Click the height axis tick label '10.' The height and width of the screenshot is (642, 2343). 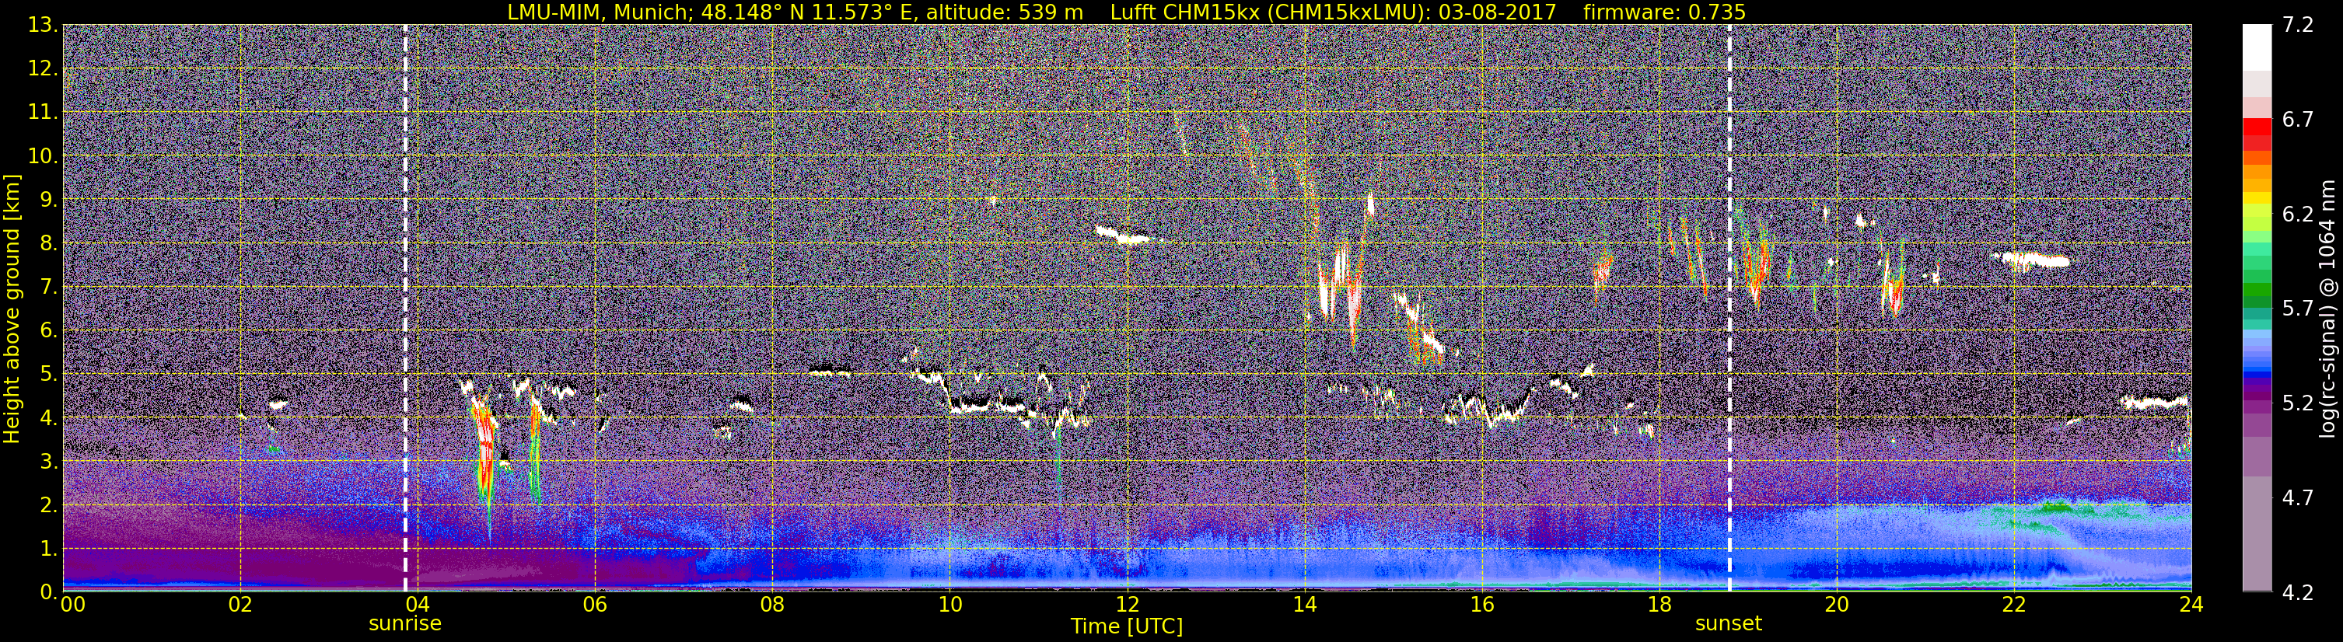tap(42, 155)
